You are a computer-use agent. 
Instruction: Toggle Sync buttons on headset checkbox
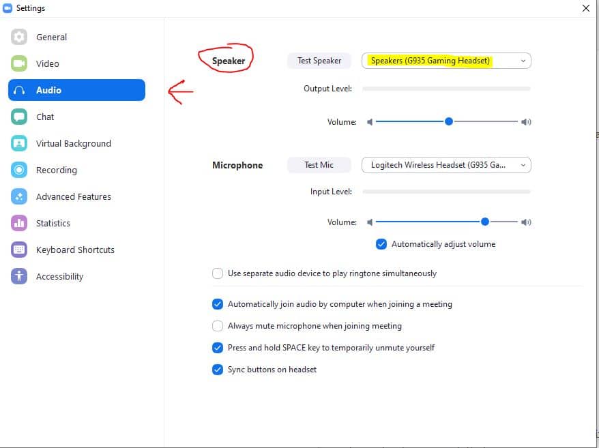pyautogui.click(x=218, y=370)
